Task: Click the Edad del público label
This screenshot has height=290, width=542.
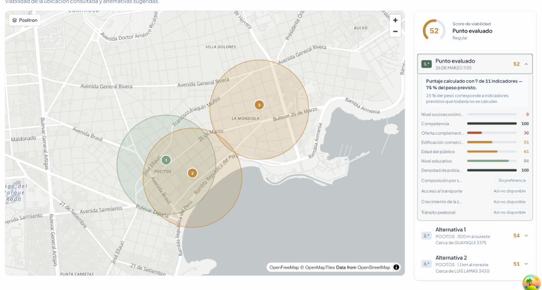Action: (438, 152)
